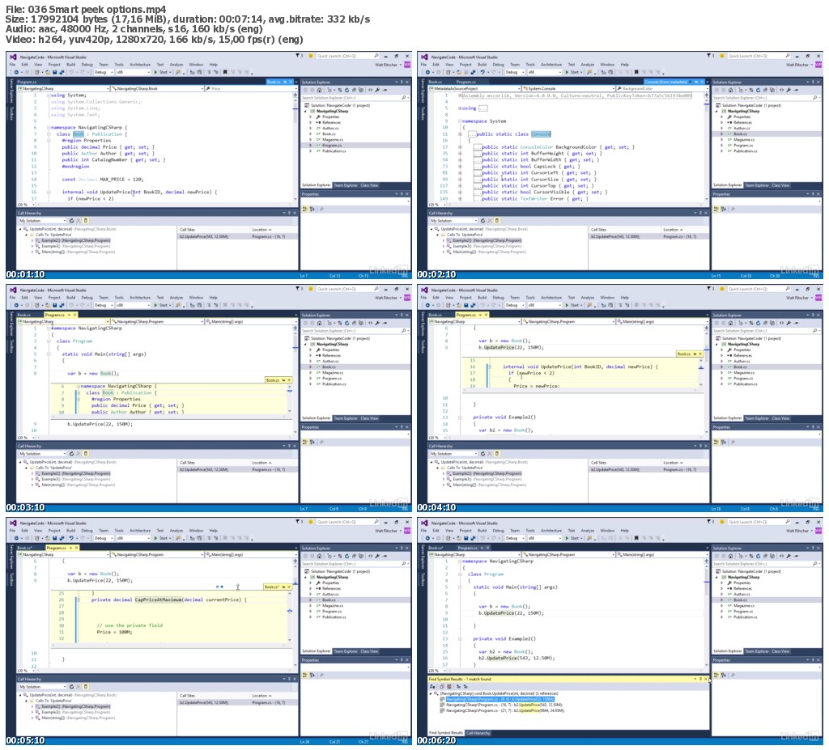829x750 pixels.
Task: Select the highlighted first Program.cs result in the 00:06:20 frame
Action: [x=500, y=699]
